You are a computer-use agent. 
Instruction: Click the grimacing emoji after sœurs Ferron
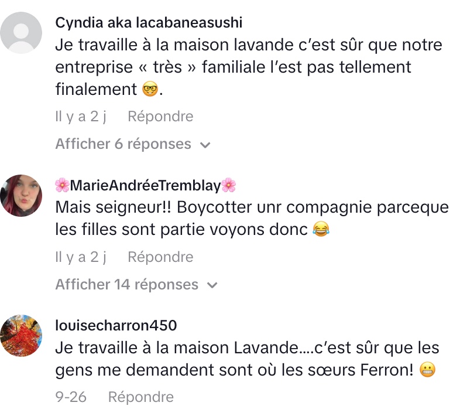click(x=428, y=370)
